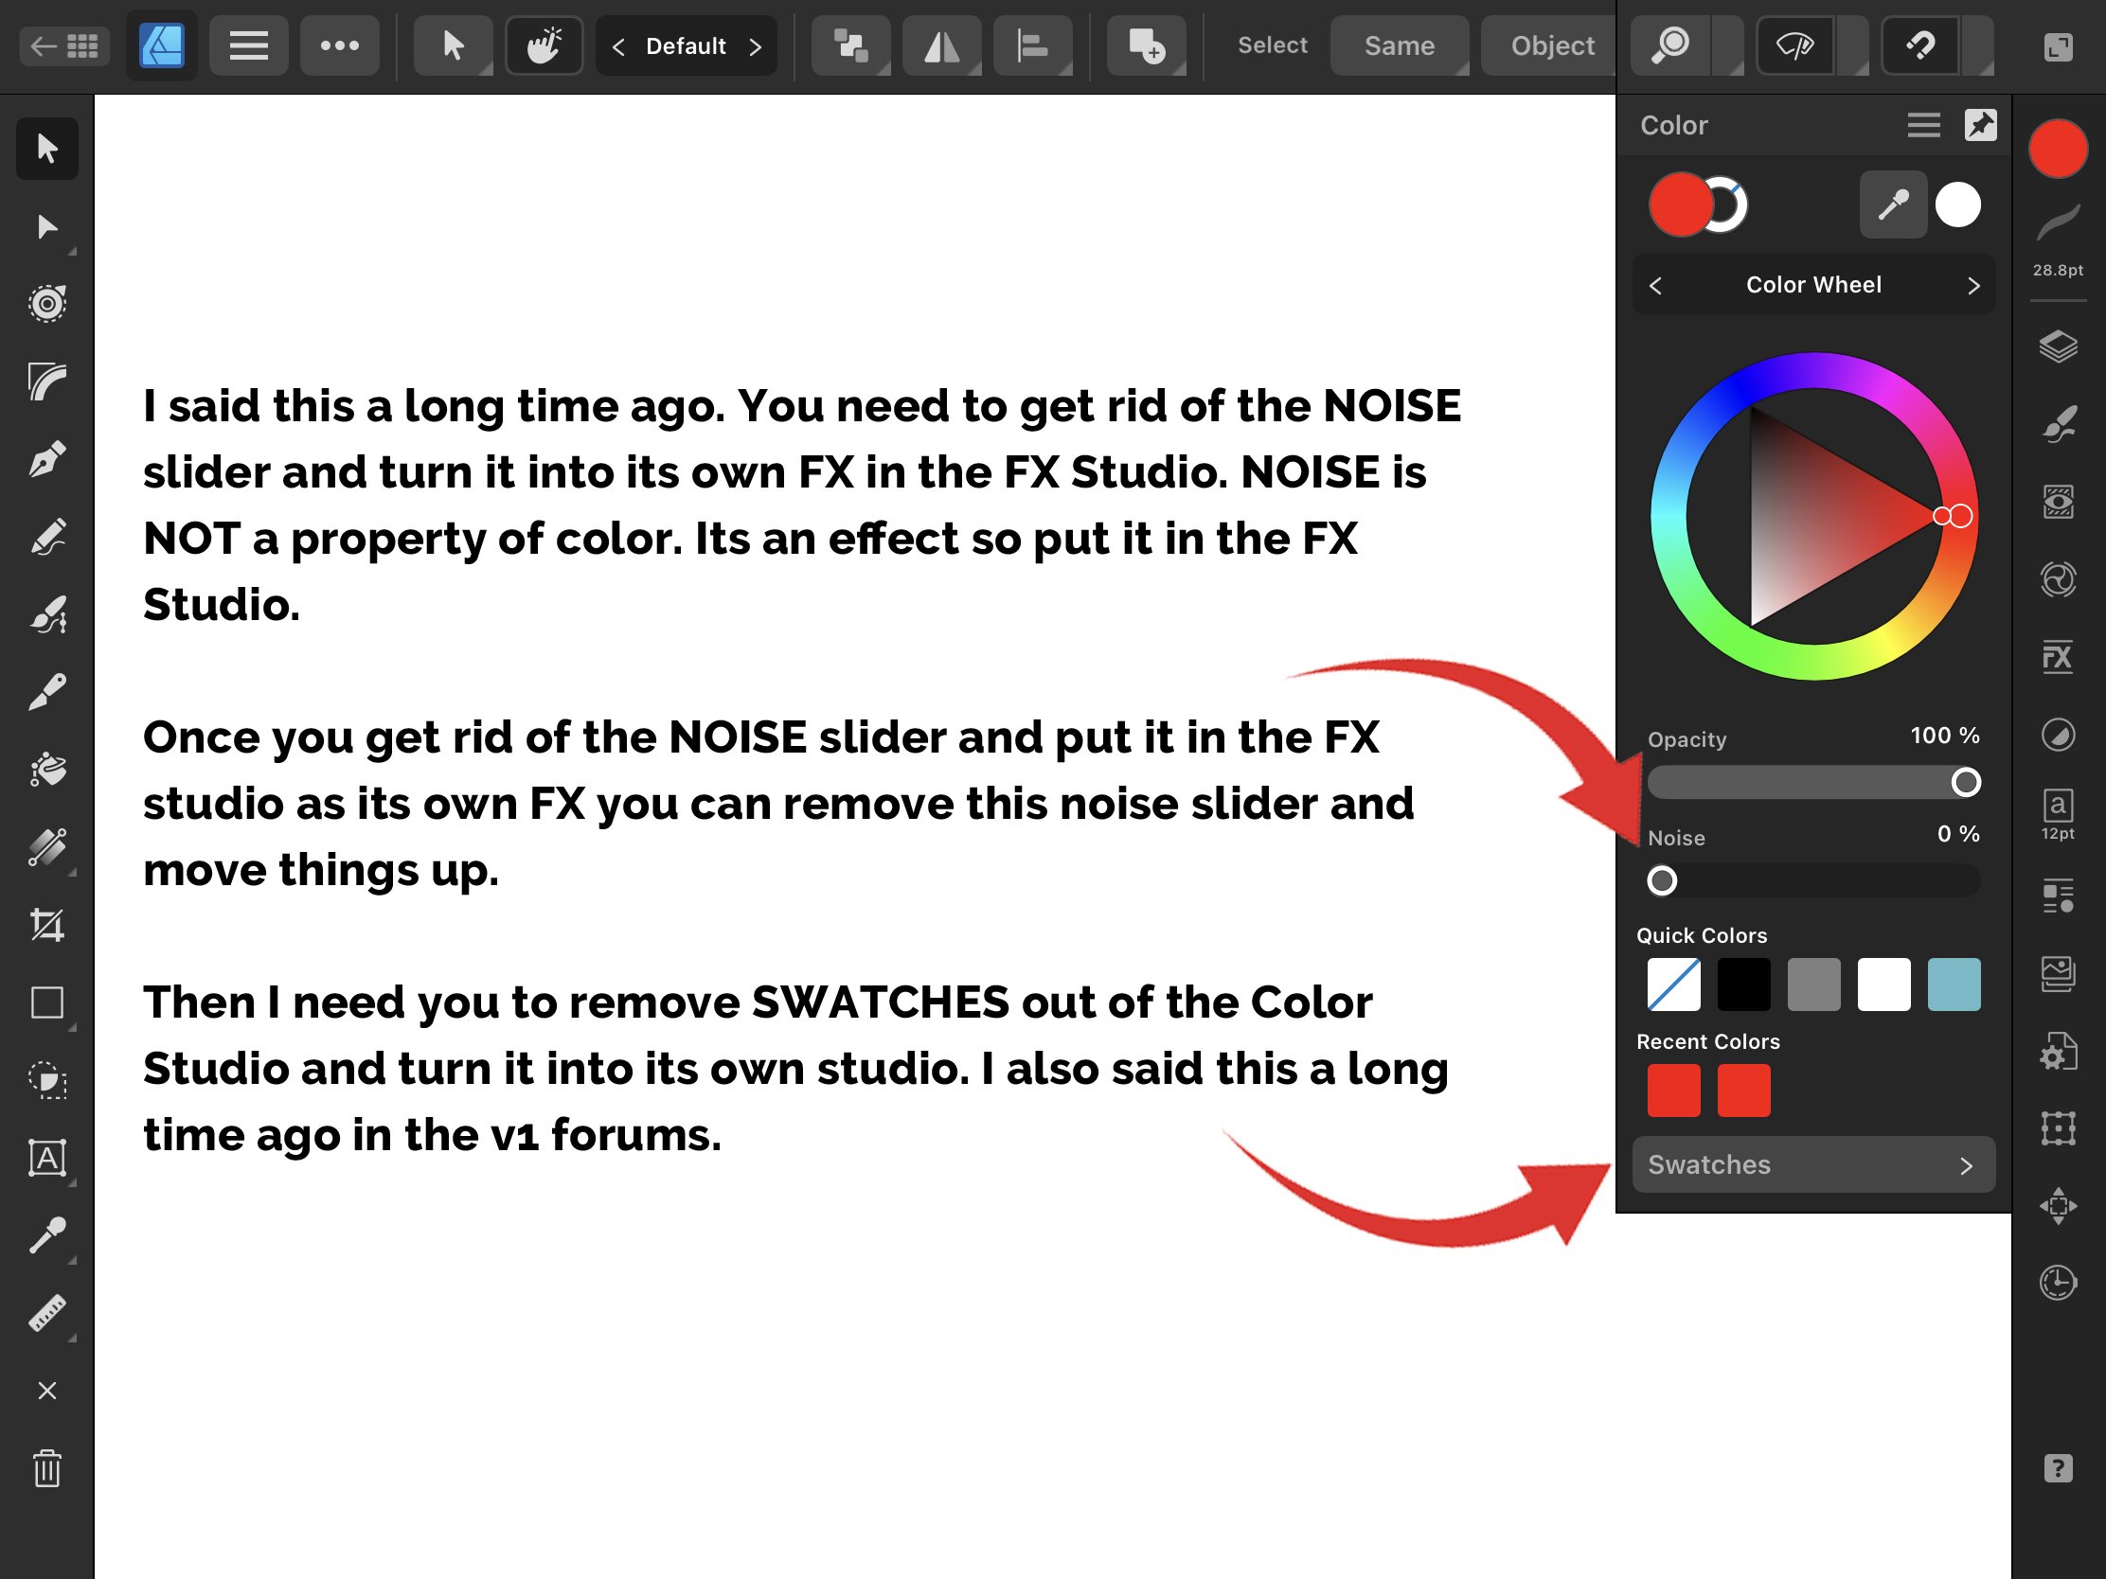Open the Color panel hamburger menu

click(x=1923, y=125)
